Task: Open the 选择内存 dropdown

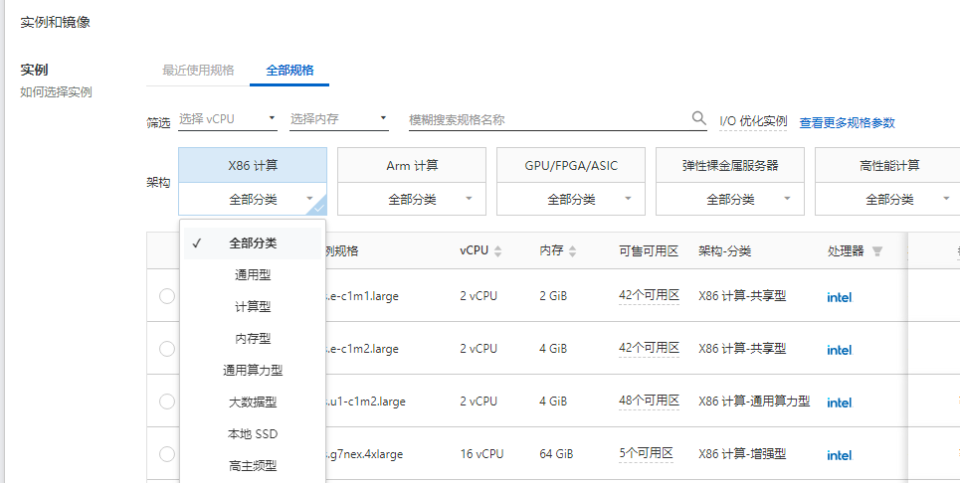Action: [338, 119]
